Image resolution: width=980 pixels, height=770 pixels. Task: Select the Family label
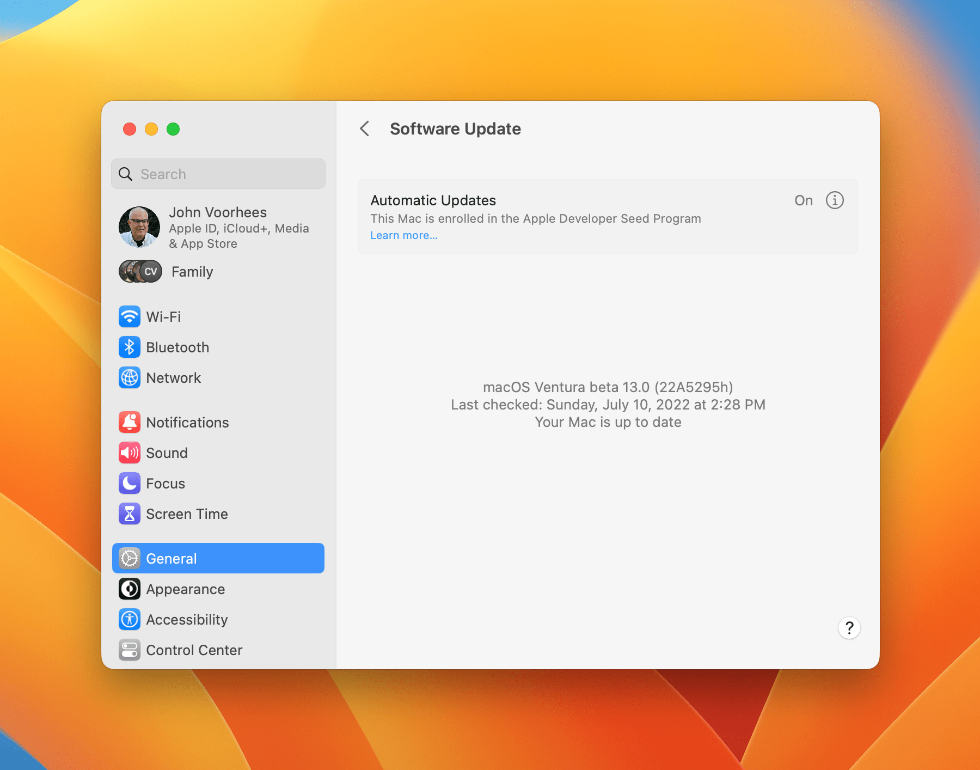coord(192,272)
